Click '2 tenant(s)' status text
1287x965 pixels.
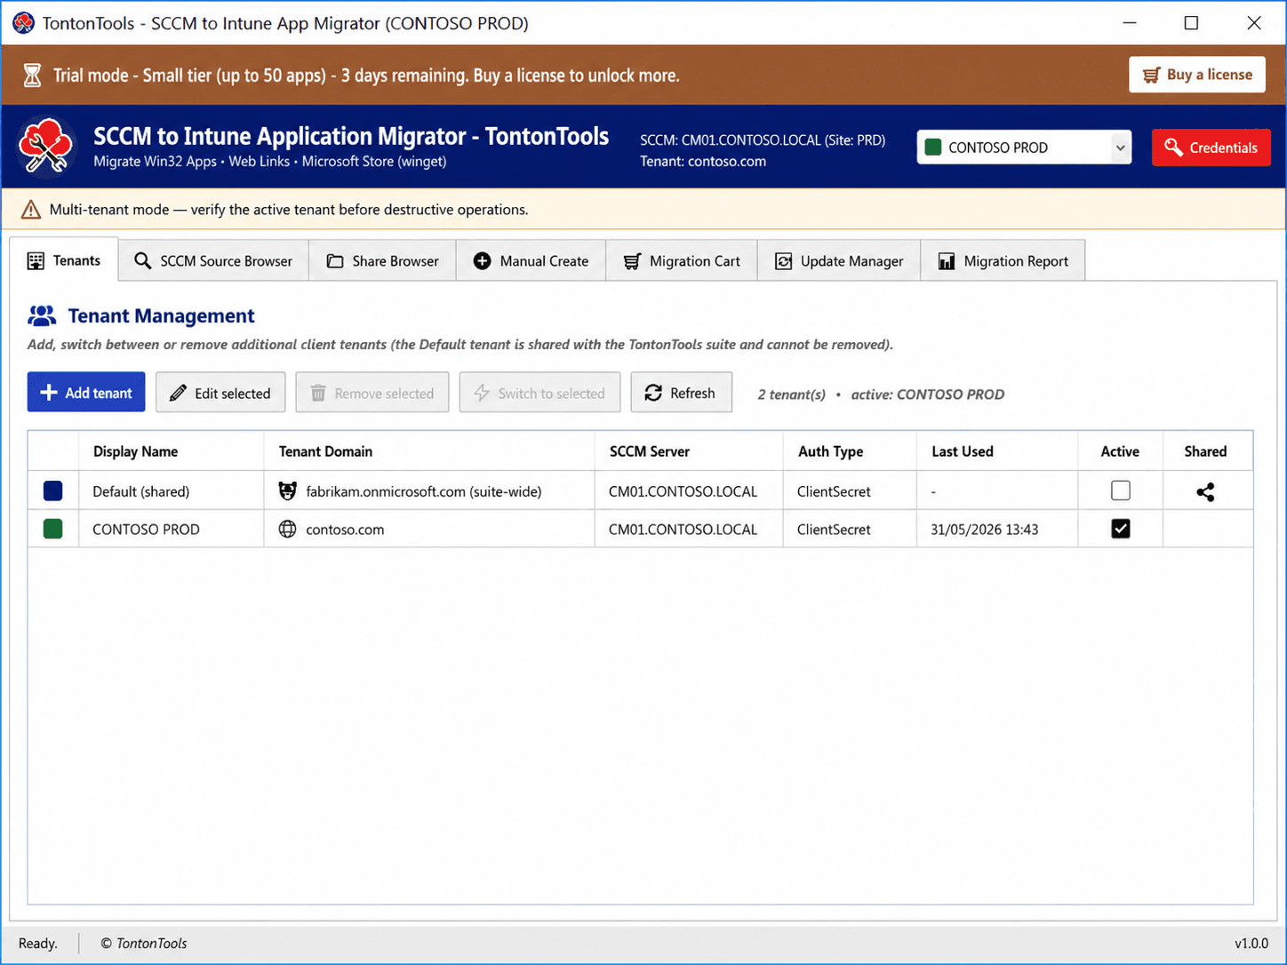[x=791, y=395]
